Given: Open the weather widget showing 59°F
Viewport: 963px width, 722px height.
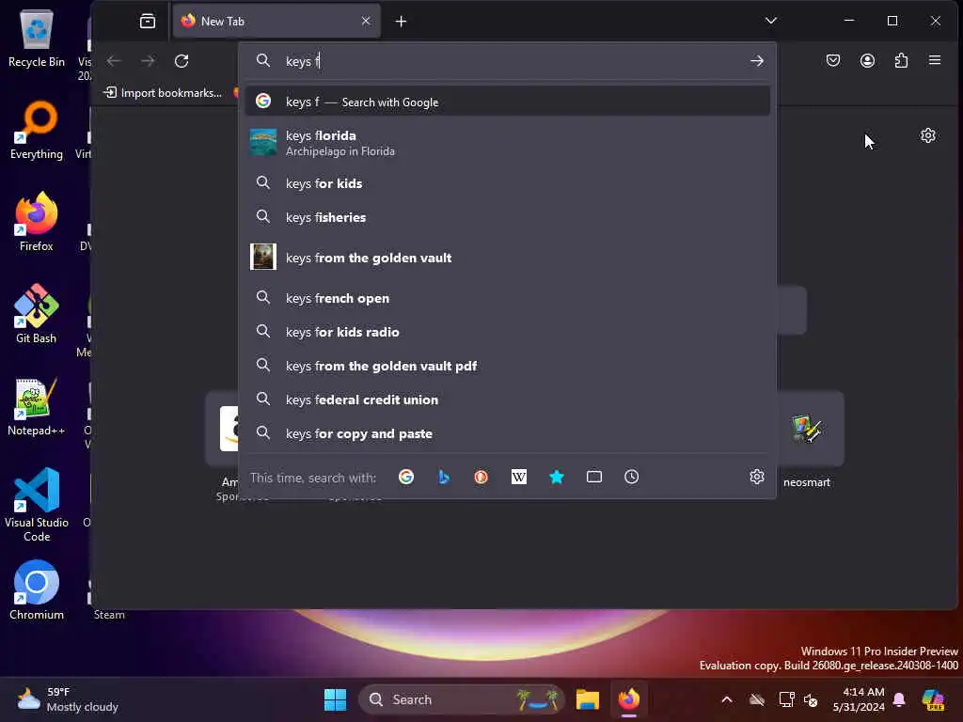Looking at the screenshot, I should pyautogui.click(x=68, y=699).
